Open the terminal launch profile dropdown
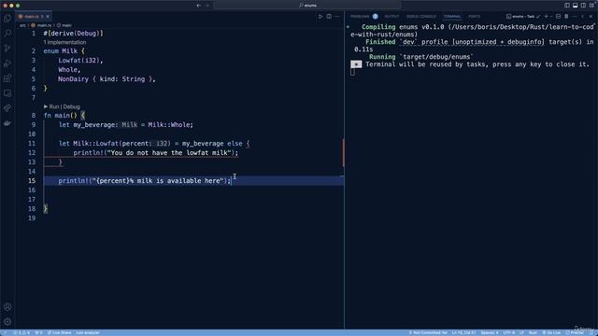 click(551, 17)
